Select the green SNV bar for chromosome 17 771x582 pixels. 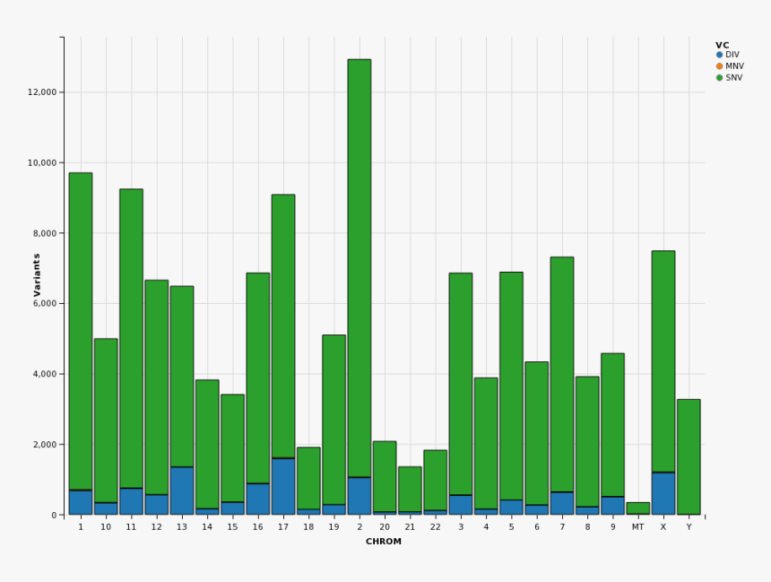click(283, 326)
